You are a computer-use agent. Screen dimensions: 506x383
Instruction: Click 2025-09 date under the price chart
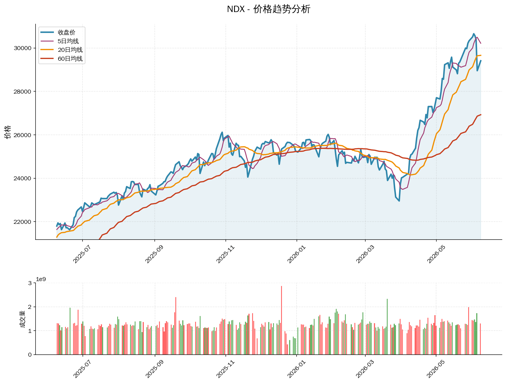pos(154,254)
